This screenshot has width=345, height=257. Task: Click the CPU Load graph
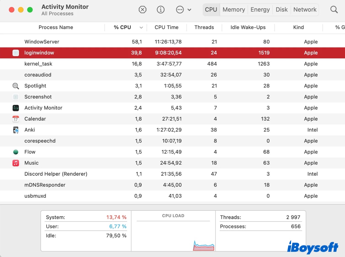[x=173, y=234]
